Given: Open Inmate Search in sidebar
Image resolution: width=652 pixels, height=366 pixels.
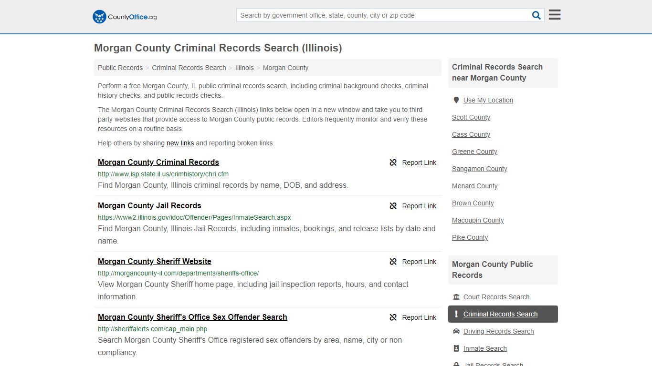Looking at the screenshot, I should (485, 348).
